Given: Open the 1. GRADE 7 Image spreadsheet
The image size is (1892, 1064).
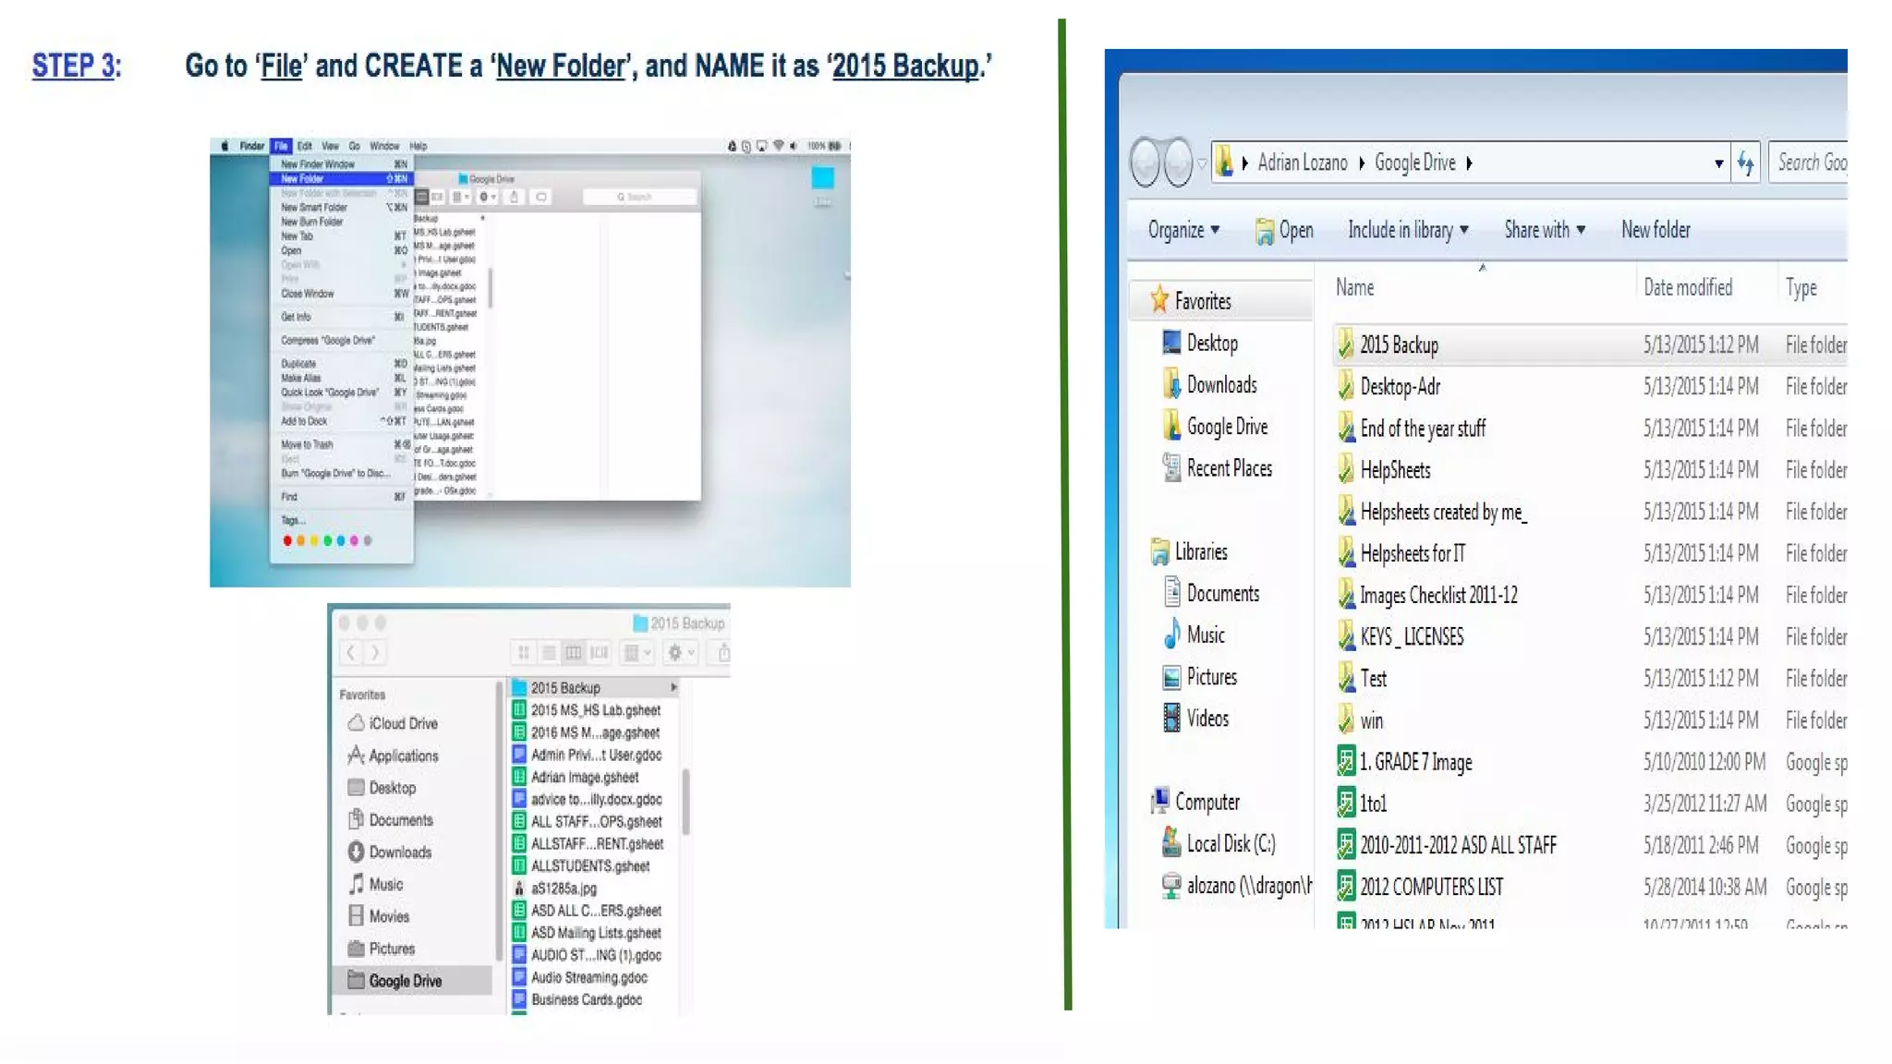Looking at the screenshot, I should pyautogui.click(x=1415, y=762).
